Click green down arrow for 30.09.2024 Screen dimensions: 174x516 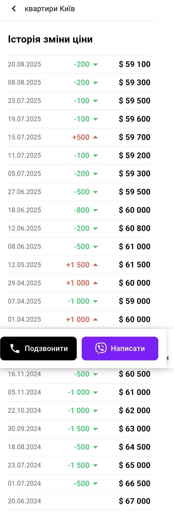[95, 429]
